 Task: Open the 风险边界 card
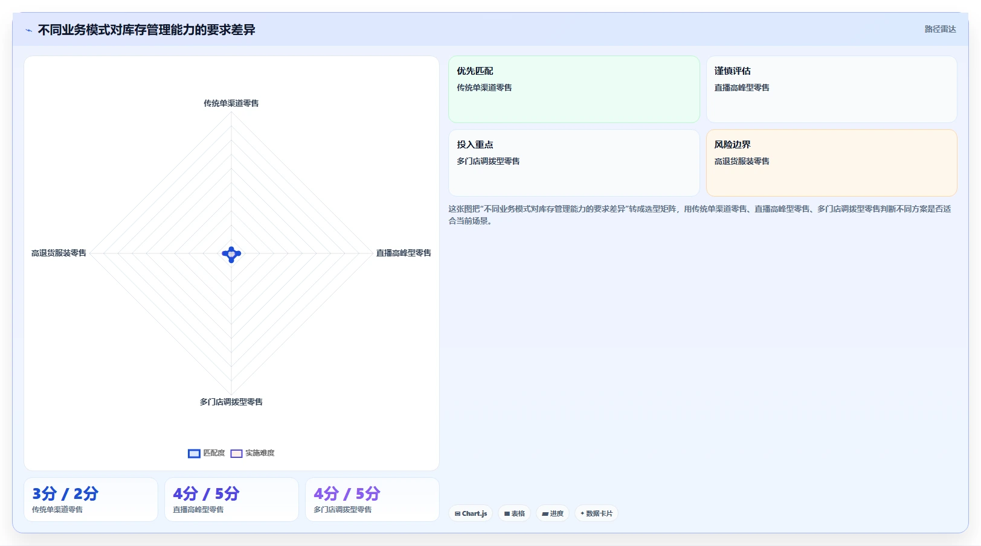pyautogui.click(x=832, y=163)
